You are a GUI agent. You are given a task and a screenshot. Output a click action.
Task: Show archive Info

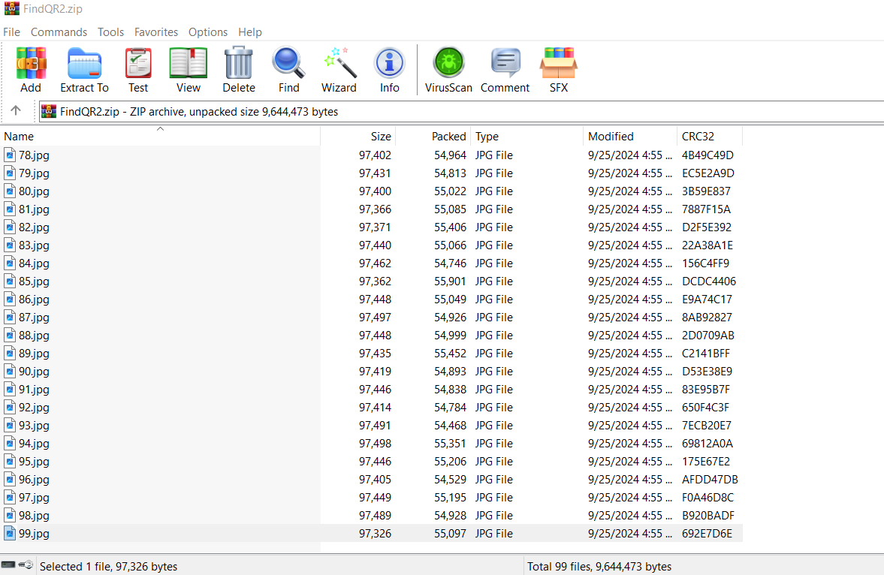click(x=390, y=70)
